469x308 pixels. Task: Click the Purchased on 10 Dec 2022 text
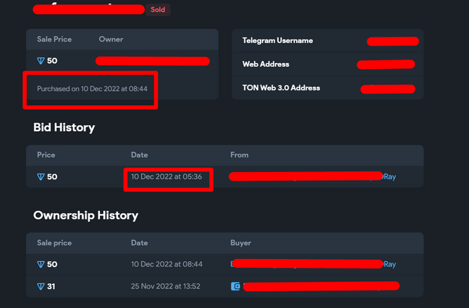92,88
